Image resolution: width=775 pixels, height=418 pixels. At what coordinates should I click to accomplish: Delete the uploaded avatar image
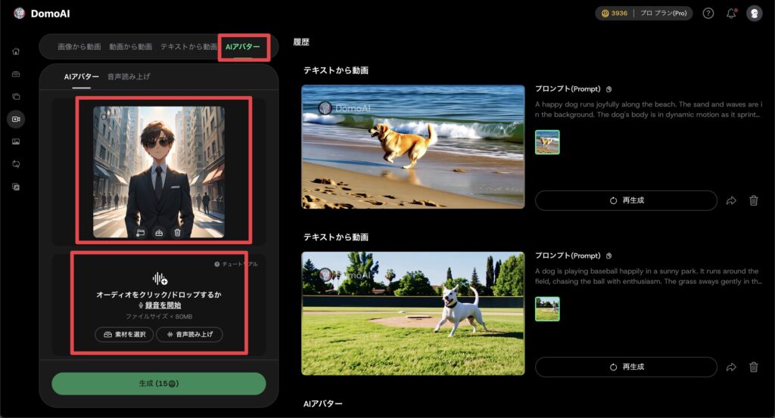[177, 233]
